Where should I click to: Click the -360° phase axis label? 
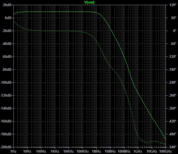point(172,108)
